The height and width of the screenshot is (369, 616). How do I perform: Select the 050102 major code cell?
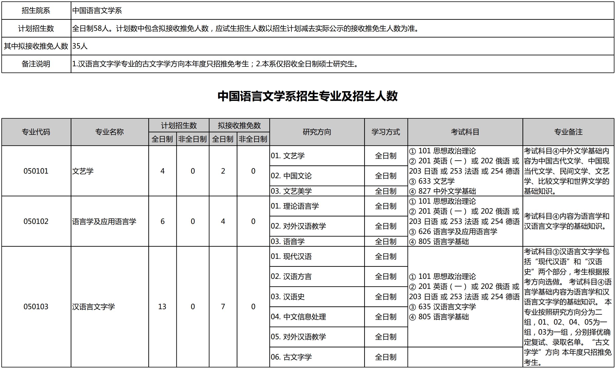coord(36,221)
